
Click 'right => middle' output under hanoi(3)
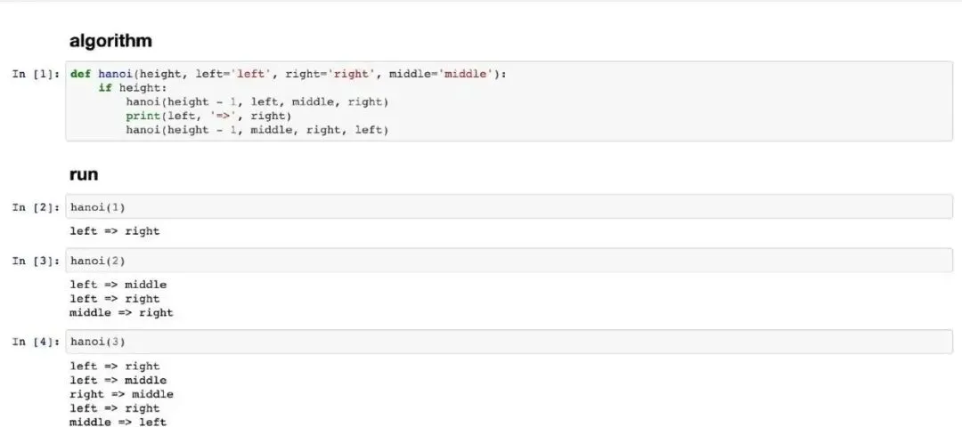coord(121,395)
